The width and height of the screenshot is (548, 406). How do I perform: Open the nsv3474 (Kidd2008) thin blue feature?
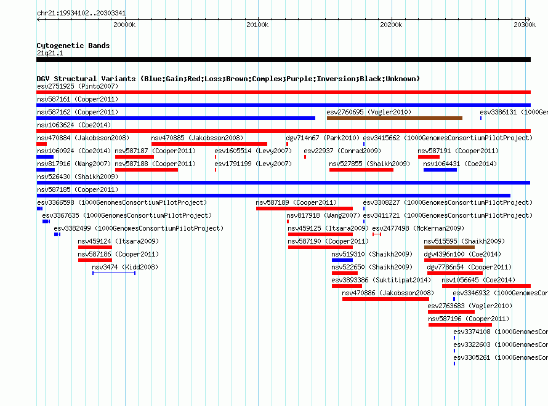[114, 273]
